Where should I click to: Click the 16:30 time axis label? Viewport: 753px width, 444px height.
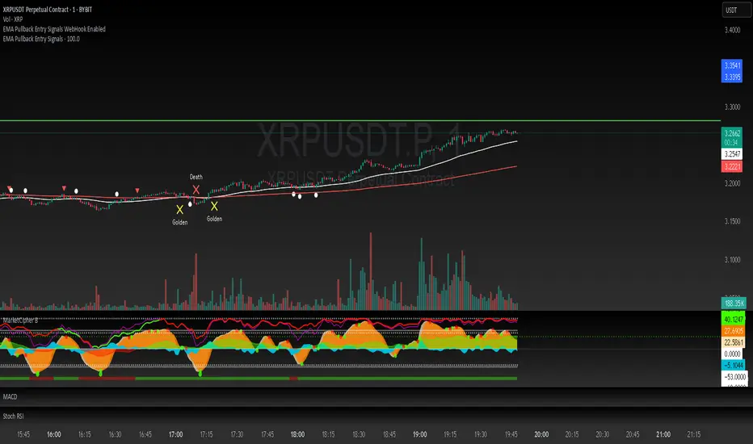(115, 434)
